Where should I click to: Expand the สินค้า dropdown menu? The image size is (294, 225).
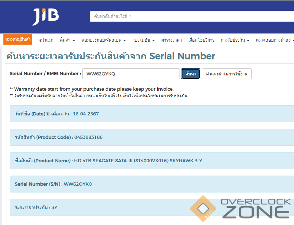67,40
